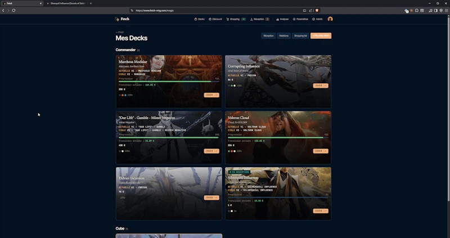Image resolution: width=450 pixels, height=238 pixels.
Task: Click the site settings icon left of the URL
Action: (132, 11)
